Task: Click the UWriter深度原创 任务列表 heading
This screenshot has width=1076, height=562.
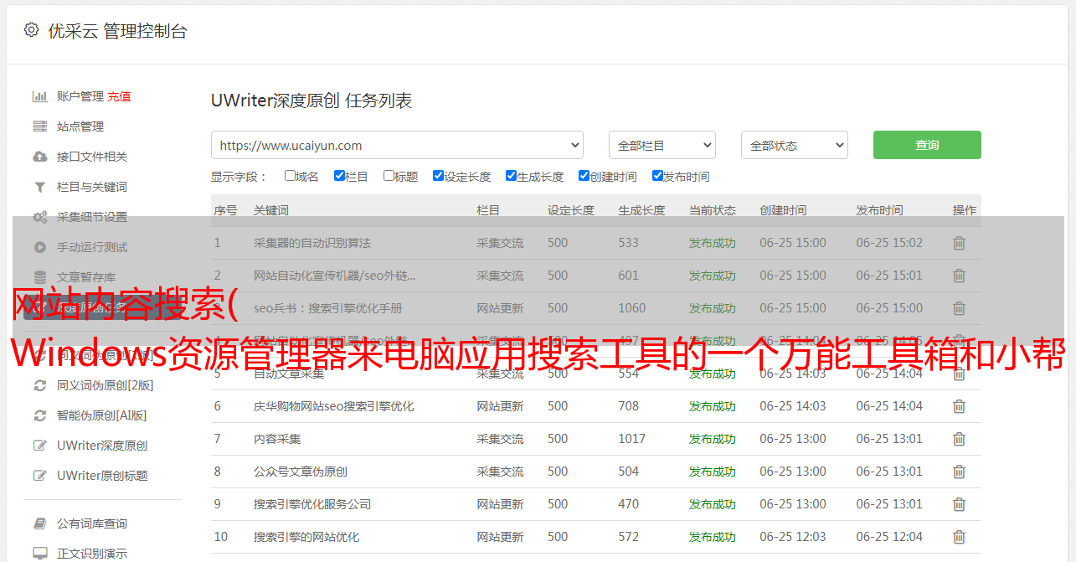Action: point(311,101)
